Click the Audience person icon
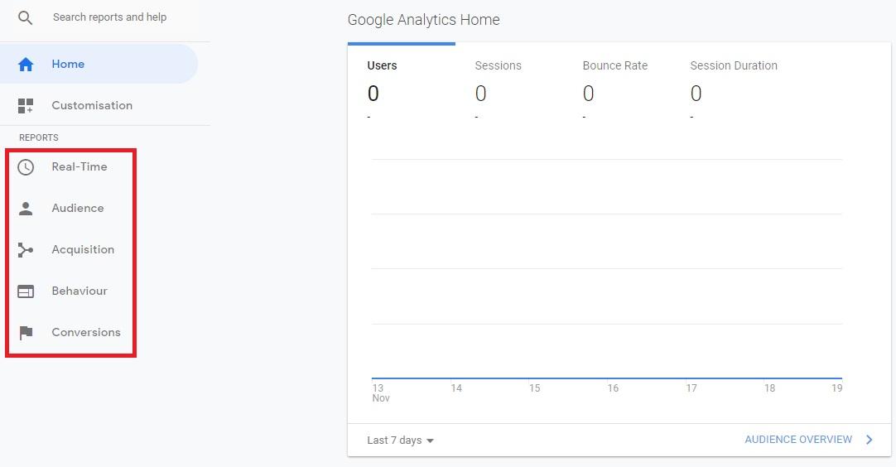Viewport: 896px width, 467px height. [26, 209]
